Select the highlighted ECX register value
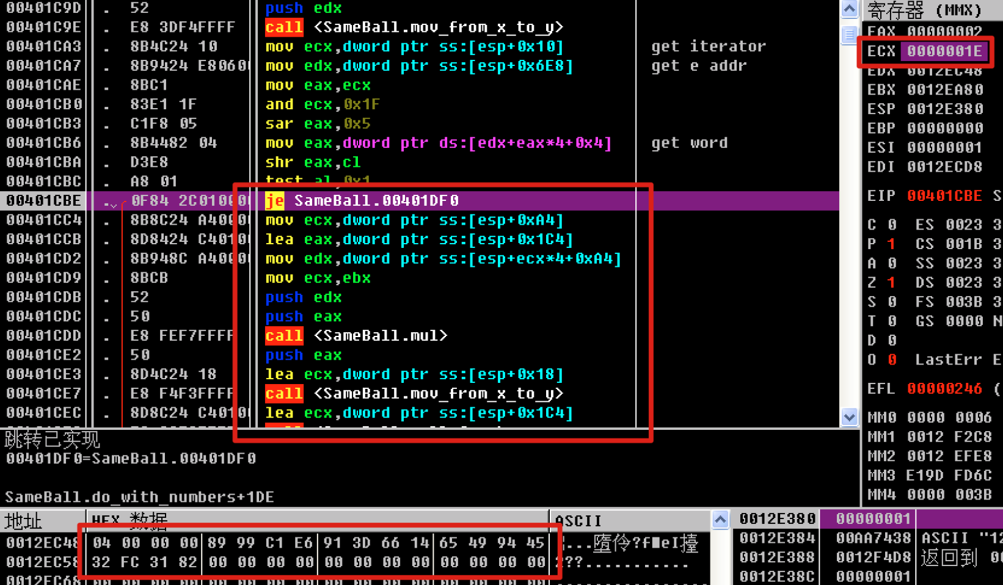Screen dimensions: 1003x585 944,51
